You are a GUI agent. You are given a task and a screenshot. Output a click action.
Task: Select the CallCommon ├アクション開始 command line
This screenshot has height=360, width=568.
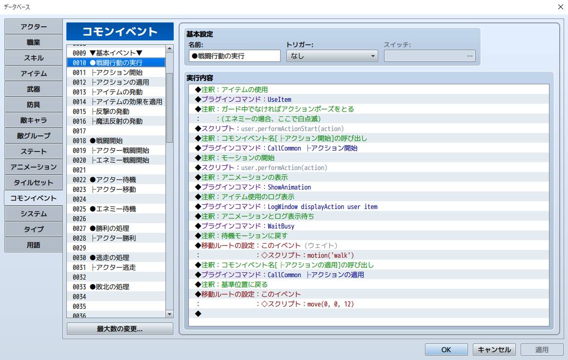coord(369,148)
